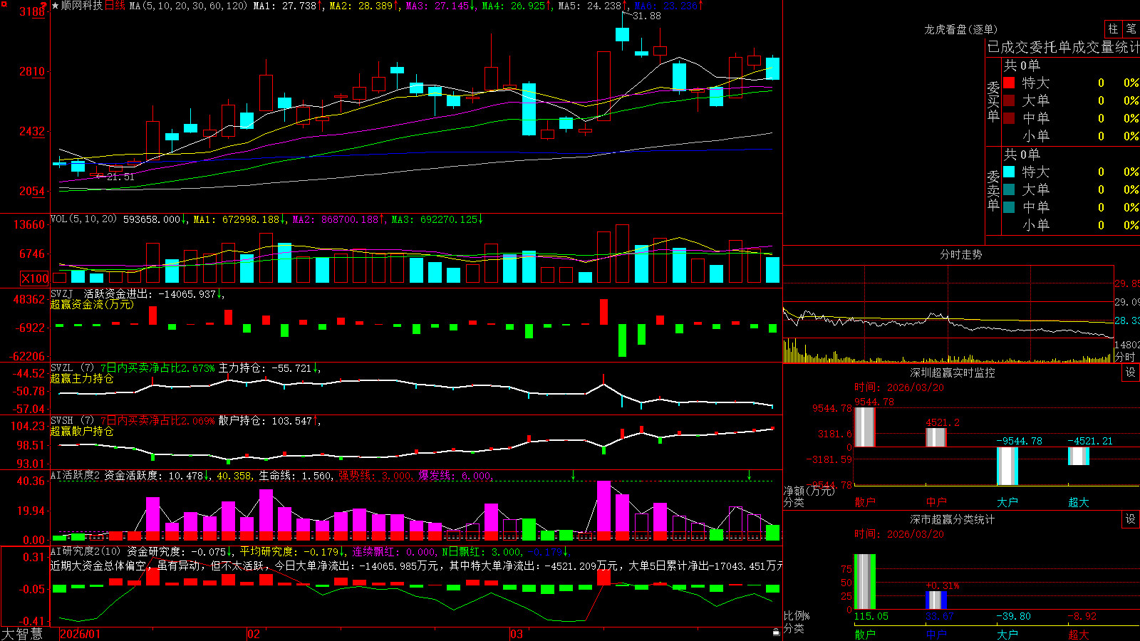The image size is (1140, 641).
Task: Click the 委买单 section label
Action: 993,100
